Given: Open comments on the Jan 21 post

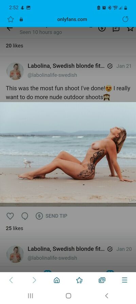Looking at the screenshot, I should click(x=25, y=216).
